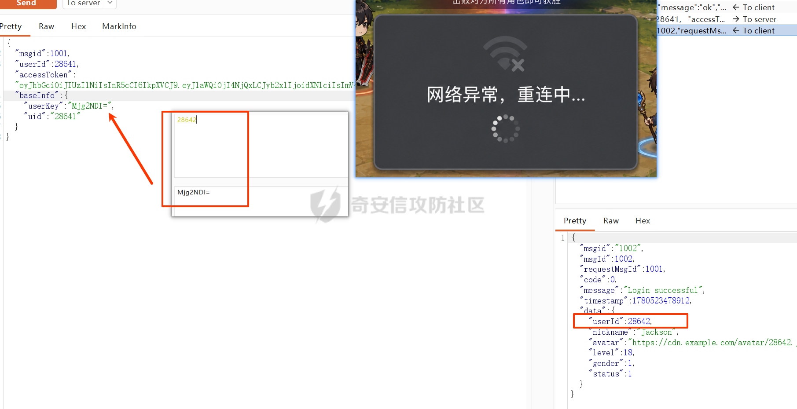Select the Pretty tab in request editor
The width and height of the screenshot is (797, 409).
(11, 26)
